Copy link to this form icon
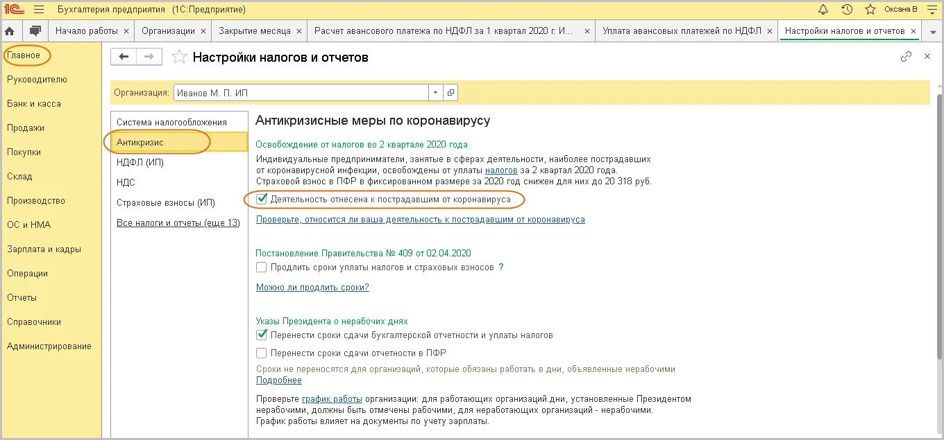The height and width of the screenshot is (440, 944). click(906, 57)
